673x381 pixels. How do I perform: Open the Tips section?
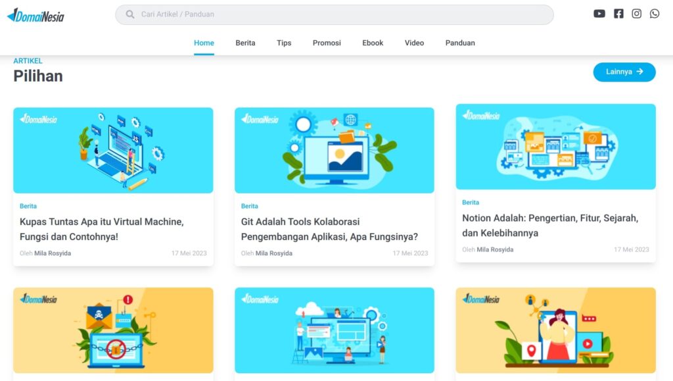point(284,43)
